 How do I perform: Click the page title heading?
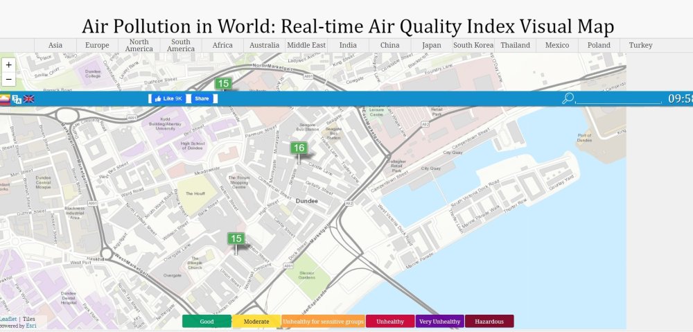coord(348,26)
